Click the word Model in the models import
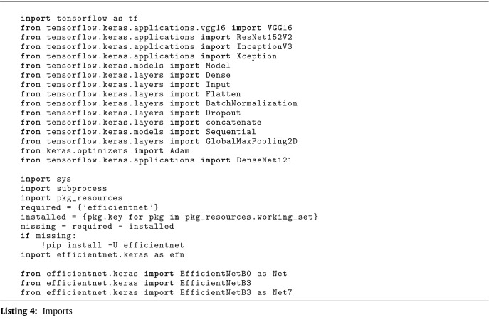 (x=218, y=66)
